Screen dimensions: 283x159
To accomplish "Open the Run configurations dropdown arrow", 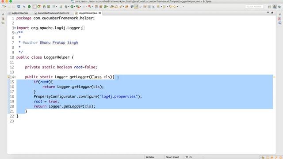I will 74,7.
